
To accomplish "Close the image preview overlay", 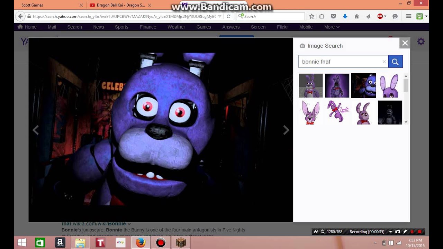I will coord(405,43).
